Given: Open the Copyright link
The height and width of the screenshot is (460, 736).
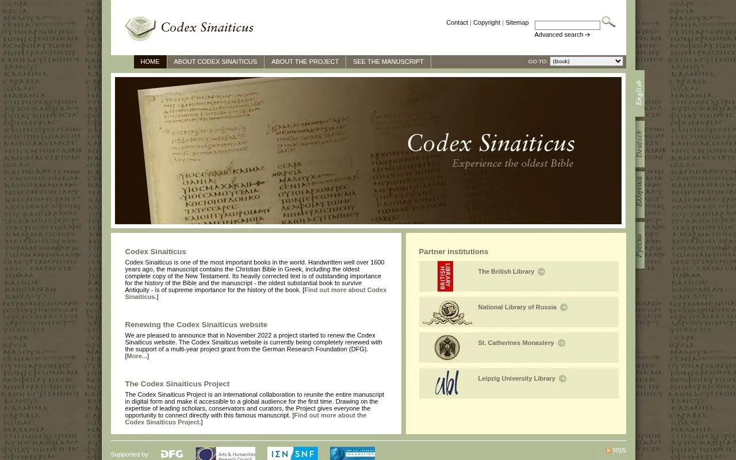Looking at the screenshot, I should coord(486,23).
